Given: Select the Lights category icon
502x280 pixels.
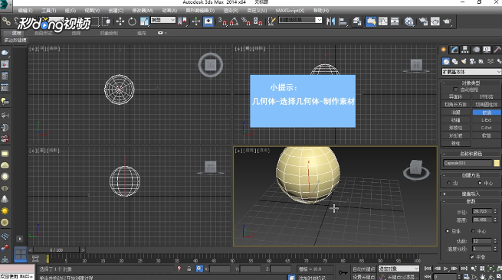Looking at the screenshot, I should [x=463, y=61].
